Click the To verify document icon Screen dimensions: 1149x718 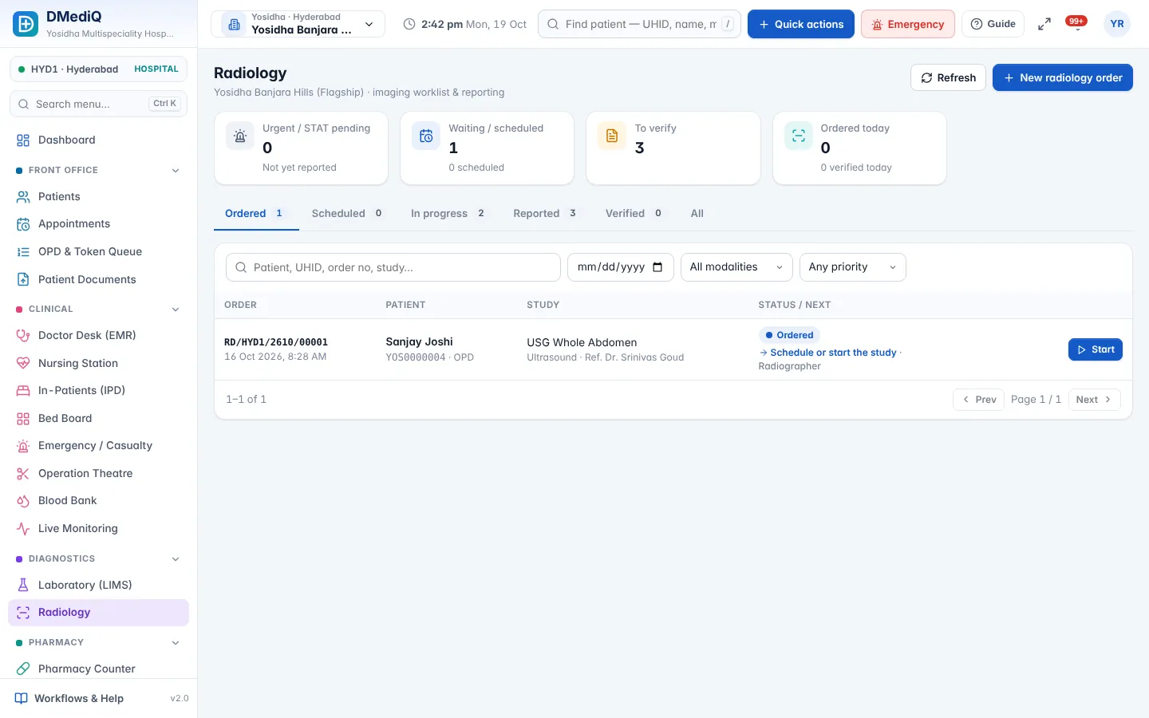[612, 136]
